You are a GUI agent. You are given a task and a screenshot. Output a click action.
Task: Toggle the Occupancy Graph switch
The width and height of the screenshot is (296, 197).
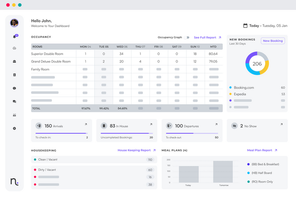187,38
